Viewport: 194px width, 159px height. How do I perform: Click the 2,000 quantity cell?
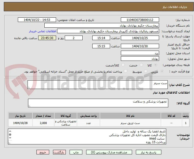43,123
